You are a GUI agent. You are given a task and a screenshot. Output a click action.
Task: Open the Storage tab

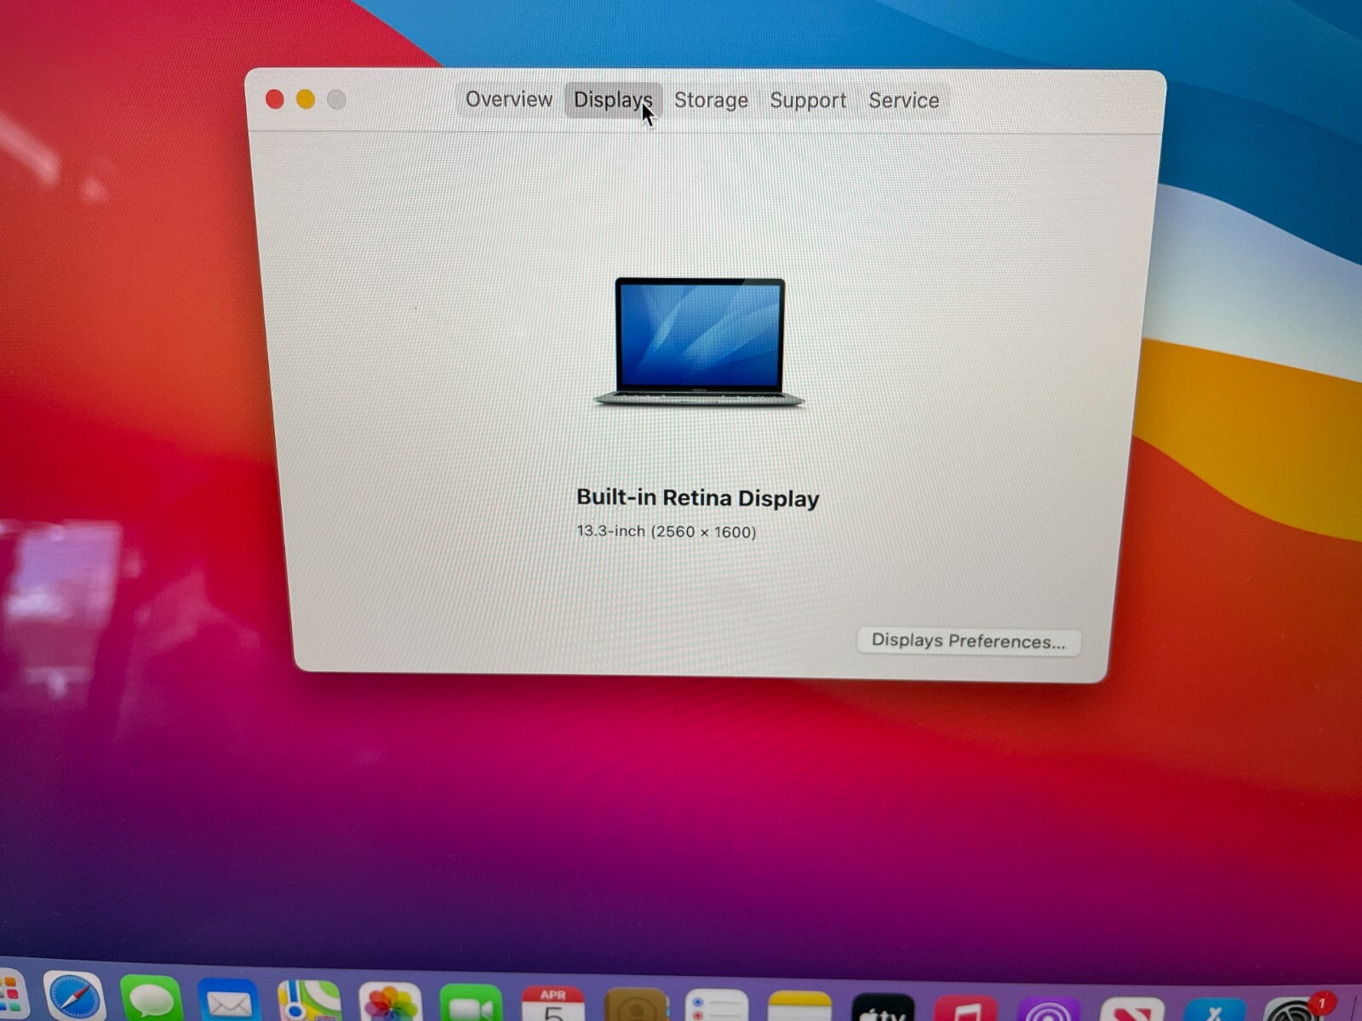[x=711, y=100]
